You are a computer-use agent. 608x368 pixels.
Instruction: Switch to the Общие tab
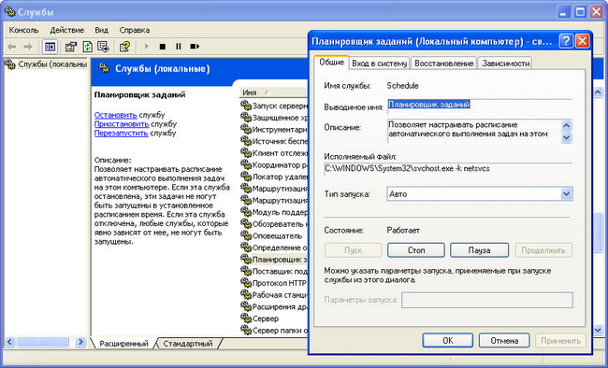pos(331,62)
